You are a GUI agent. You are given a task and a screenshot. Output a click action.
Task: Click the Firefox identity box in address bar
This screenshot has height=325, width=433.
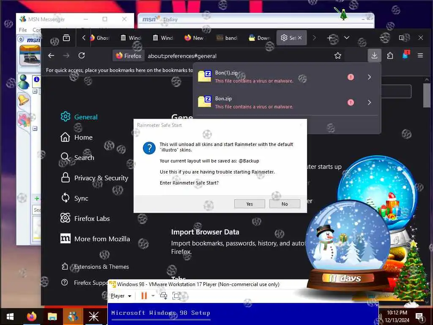pyautogui.click(x=129, y=56)
